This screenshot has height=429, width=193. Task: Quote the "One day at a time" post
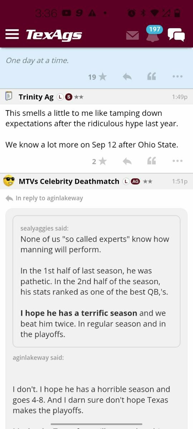[152, 77]
